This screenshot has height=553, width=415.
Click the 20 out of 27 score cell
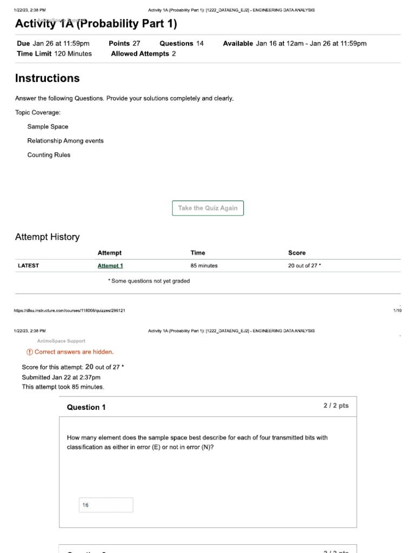click(305, 266)
